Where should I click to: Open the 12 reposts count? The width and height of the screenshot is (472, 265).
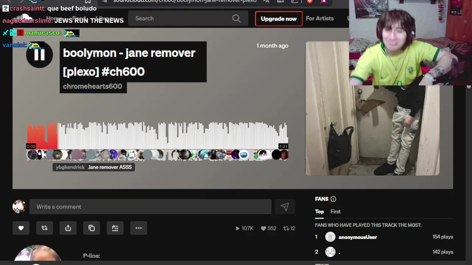[x=289, y=228]
